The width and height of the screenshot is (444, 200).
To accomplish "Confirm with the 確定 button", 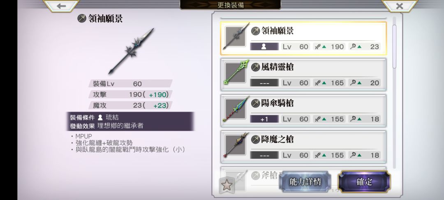I will click(x=364, y=181).
